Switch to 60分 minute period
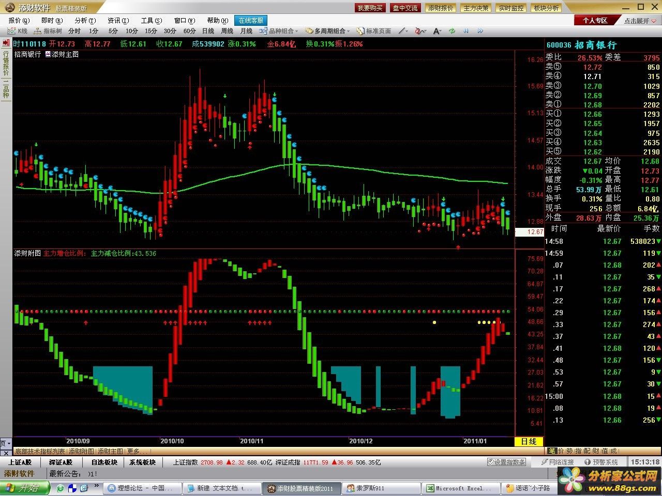Viewport: 662px width, 496px height. (189, 32)
